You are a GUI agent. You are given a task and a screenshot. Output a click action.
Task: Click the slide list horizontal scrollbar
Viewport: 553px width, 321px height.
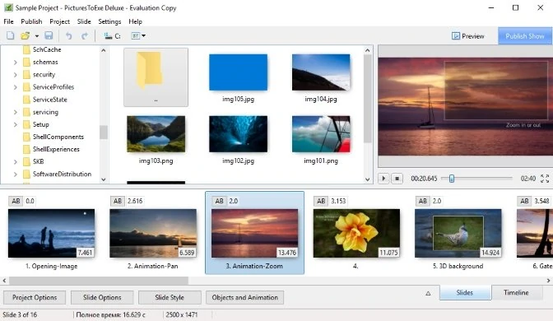tap(99, 281)
